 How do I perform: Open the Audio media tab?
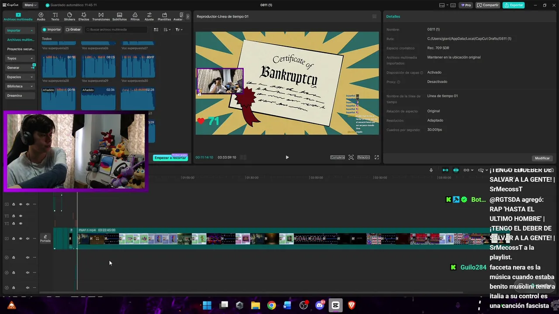point(41,17)
